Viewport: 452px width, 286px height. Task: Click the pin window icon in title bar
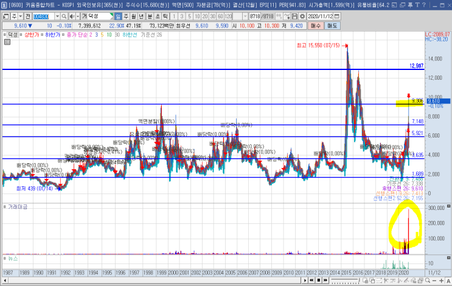tap(409, 5)
